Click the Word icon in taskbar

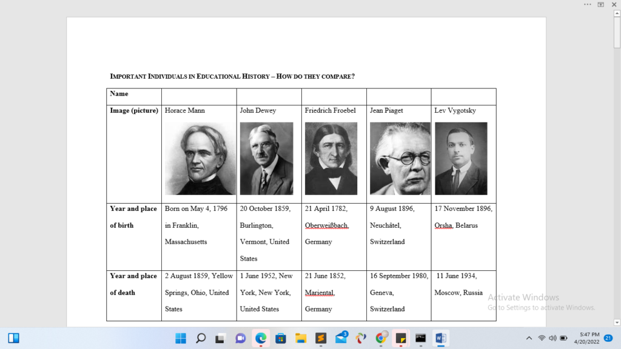pyautogui.click(x=440, y=338)
